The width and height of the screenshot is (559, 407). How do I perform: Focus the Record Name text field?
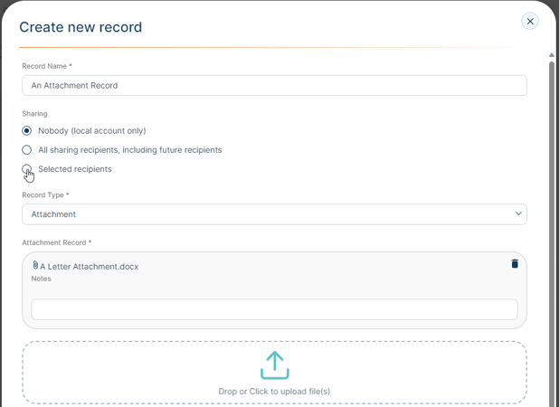pos(274,86)
